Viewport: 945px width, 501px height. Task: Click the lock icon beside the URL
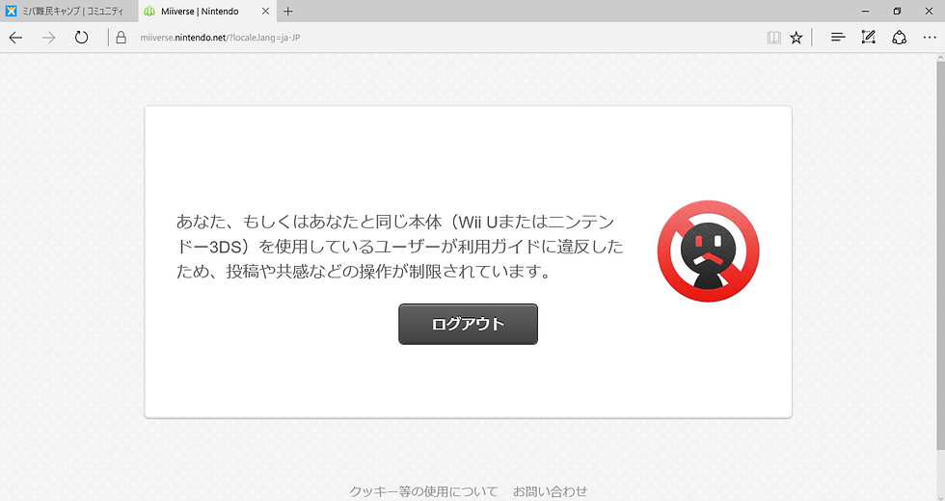121,38
